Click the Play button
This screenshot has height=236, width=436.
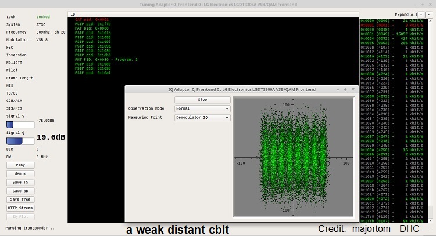(x=20, y=165)
